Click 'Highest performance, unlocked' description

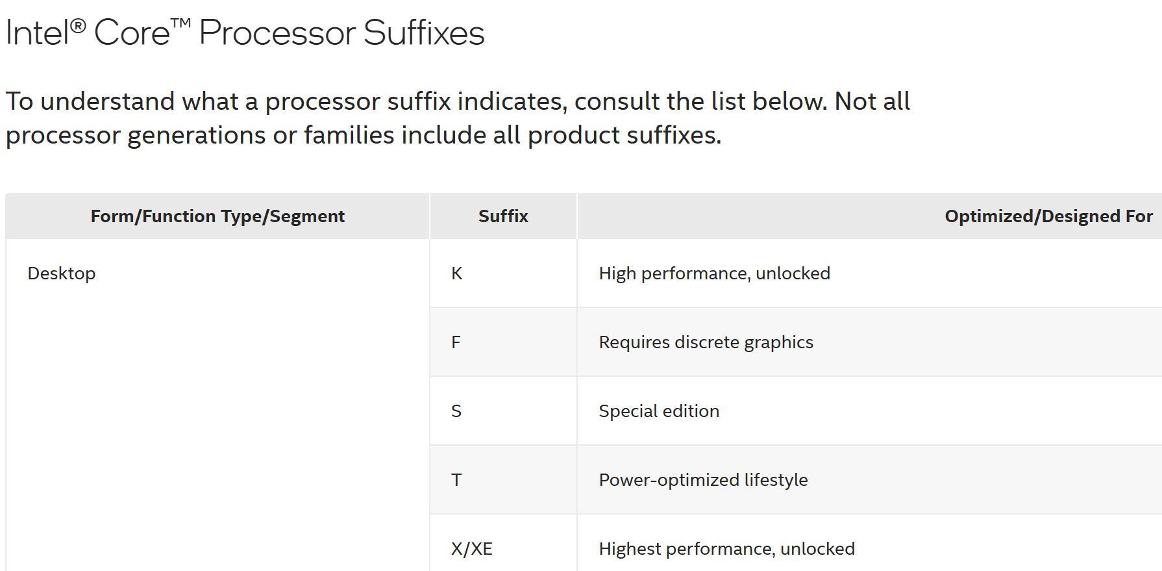point(726,549)
